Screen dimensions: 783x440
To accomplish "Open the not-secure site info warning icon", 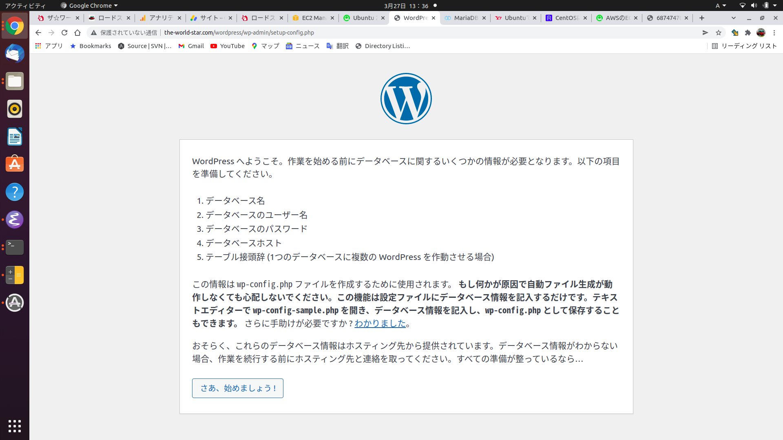I will [x=94, y=33].
